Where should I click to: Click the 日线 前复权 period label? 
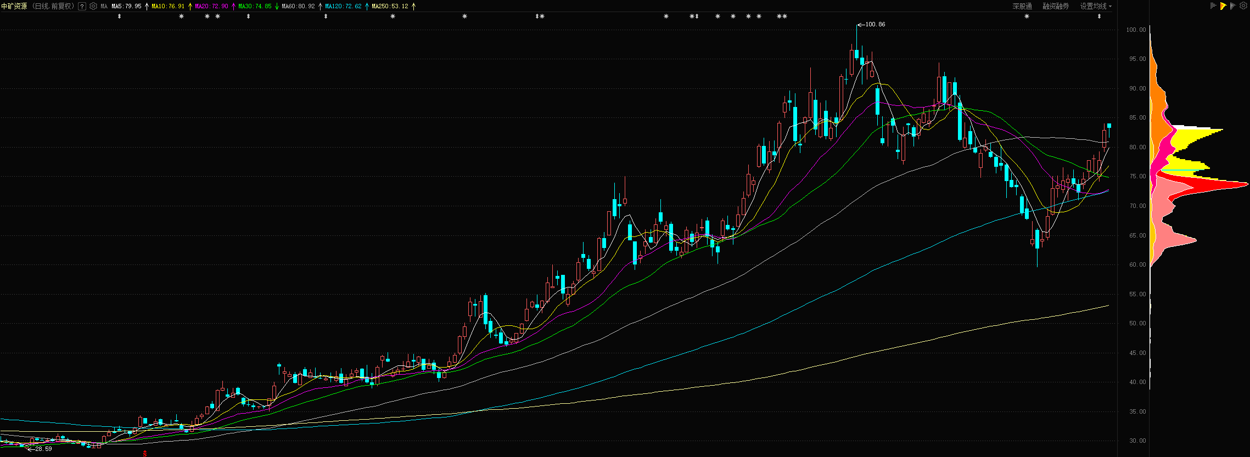pos(53,7)
